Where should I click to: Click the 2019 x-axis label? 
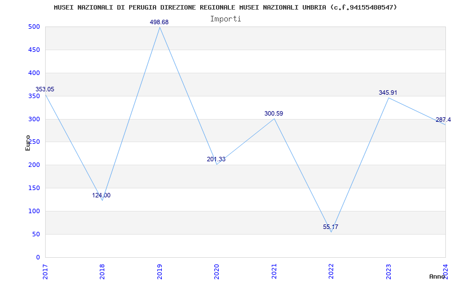tap(160, 272)
